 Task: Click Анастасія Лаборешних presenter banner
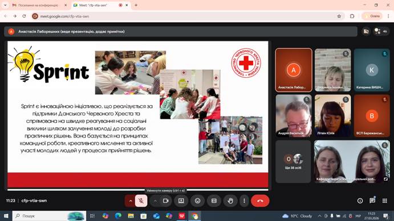coord(180,32)
